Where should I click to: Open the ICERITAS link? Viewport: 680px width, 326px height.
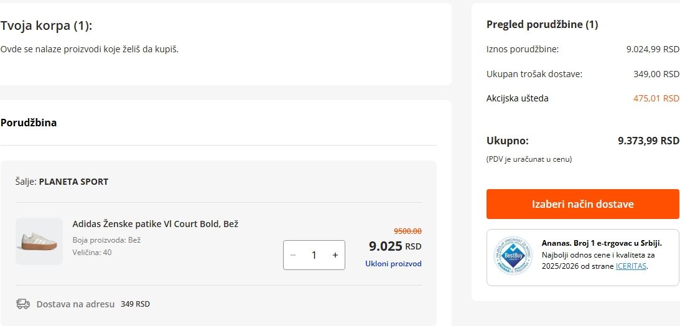coord(631,266)
